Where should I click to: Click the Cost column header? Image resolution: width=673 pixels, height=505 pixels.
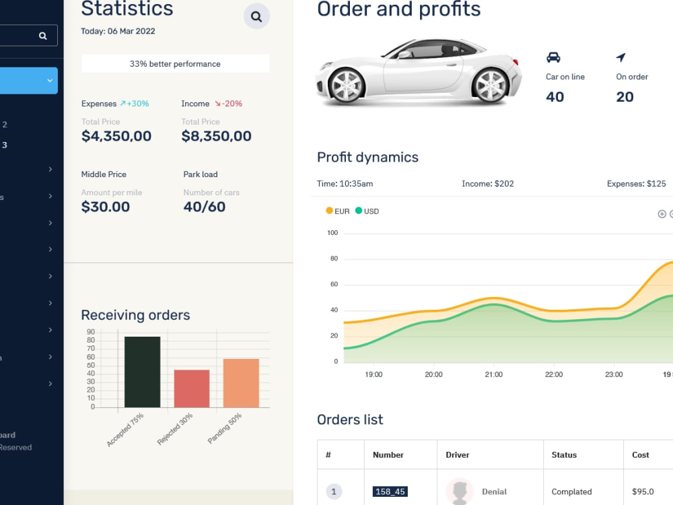(x=641, y=454)
